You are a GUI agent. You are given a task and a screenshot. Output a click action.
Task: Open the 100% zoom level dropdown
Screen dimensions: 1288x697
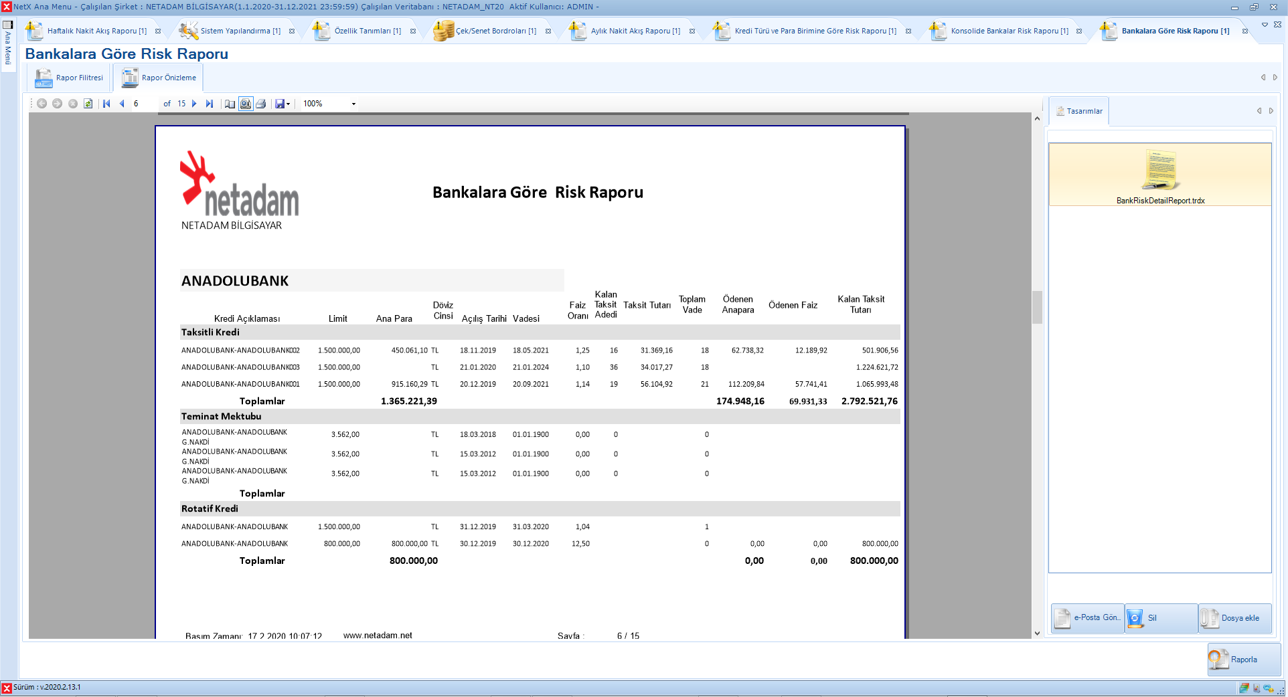click(353, 104)
